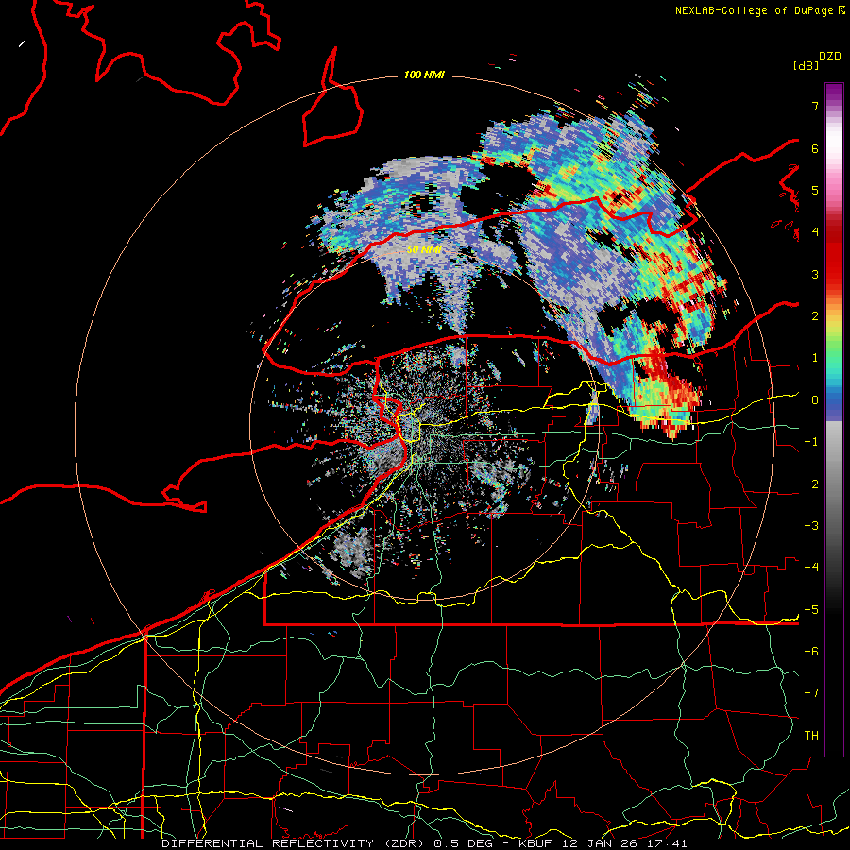
Task: Click the 2 dB value on color scale
Action: (x=815, y=316)
